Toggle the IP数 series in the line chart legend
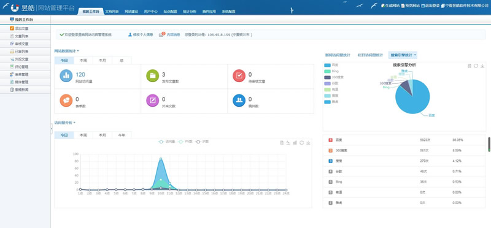Screen dimensions: 491x228 pos(202,142)
